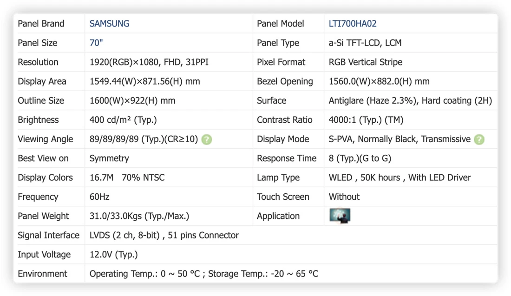The image size is (511, 296).
Task: Select the text "1600(W)×922(H) mm"
Action: pyautogui.click(x=132, y=100)
